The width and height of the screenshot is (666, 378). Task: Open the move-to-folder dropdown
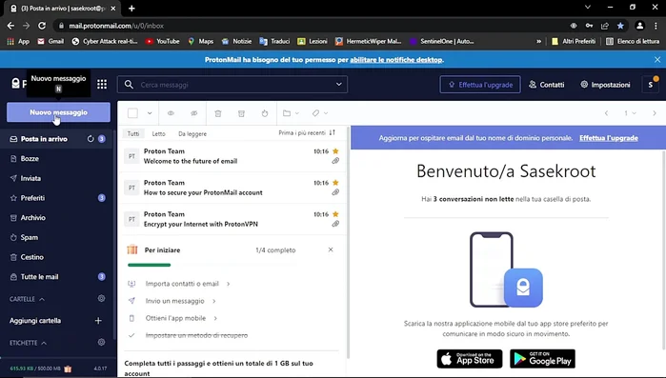291,113
